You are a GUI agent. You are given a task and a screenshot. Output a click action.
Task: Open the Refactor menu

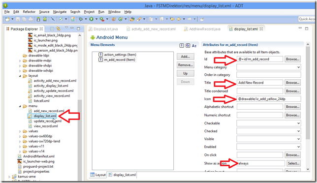point(29,12)
